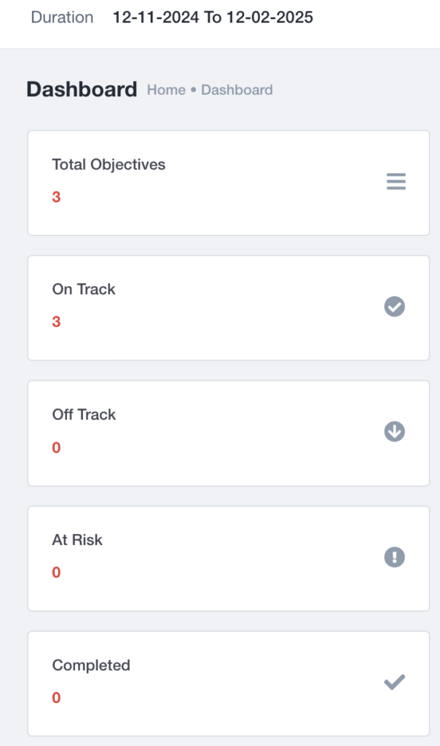The image size is (440, 746).
Task: Click the Dashboard breadcrumb link
Action: pyautogui.click(x=237, y=90)
